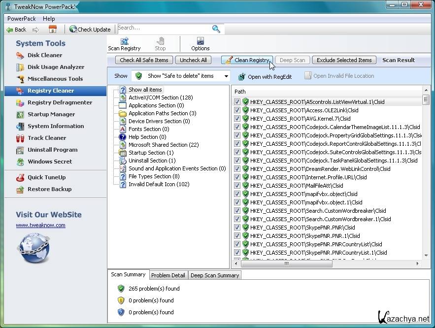Screen dimensions: 435x328
Task: Click the Scan Registry toolbar icon
Action: 124,43
